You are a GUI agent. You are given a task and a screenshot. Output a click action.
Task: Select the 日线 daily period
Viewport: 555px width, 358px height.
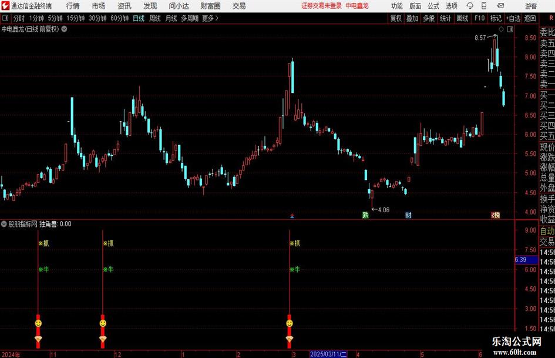tap(139, 18)
